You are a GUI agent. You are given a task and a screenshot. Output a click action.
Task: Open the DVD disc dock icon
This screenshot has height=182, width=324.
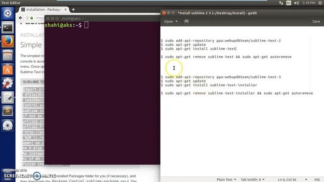click(8, 125)
